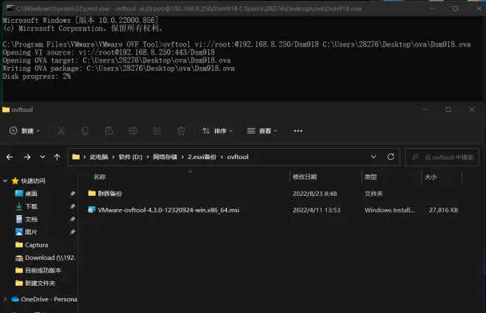Image resolution: width=486 pixels, height=313 pixels.
Task: Click 网络存储 in the address breadcrumb
Action: tap(165, 157)
